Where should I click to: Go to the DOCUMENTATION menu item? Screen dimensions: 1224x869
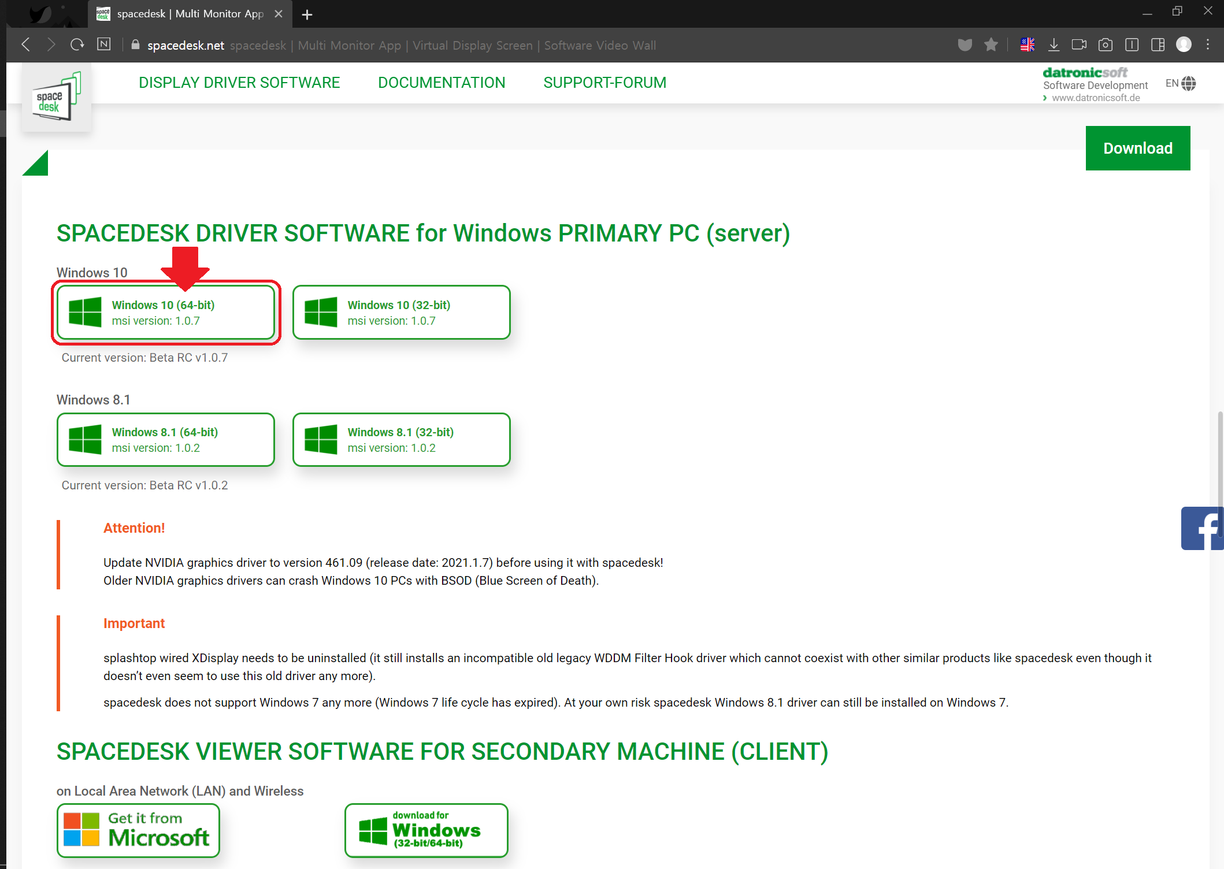pyautogui.click(x=442, y=83)
